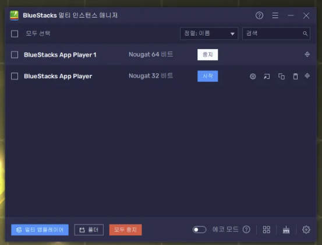322x245 pixels.
Task: Delete the BlueStacks App Player instance trash icon
Action: [x=296, y=76]
